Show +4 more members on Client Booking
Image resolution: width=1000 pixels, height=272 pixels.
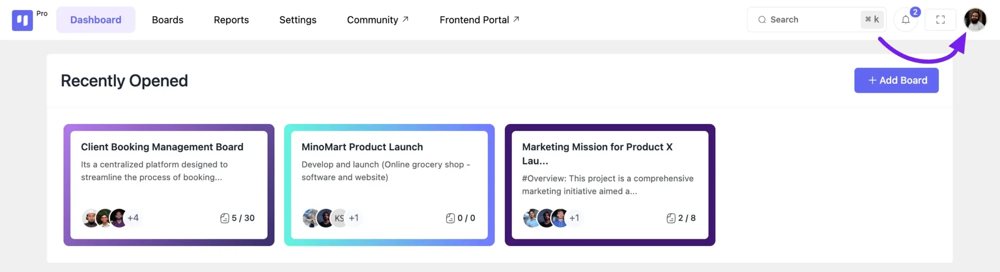point(133,218)
